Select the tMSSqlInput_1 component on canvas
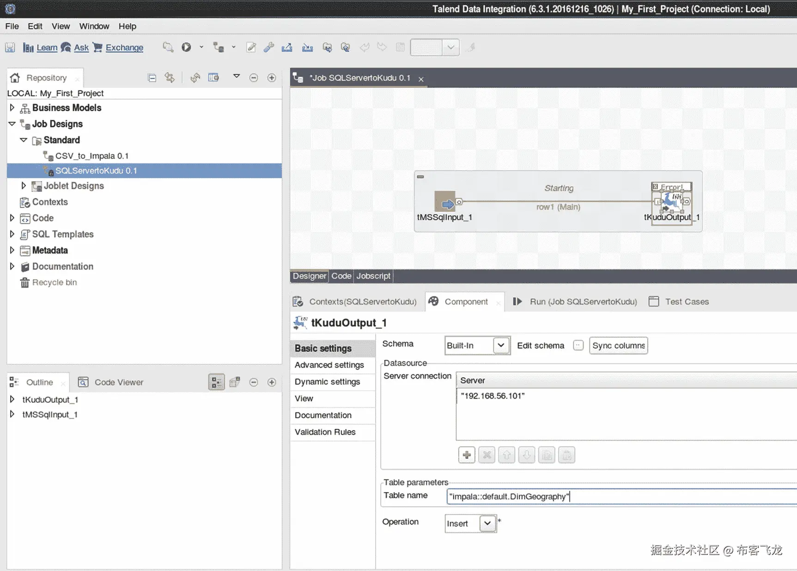 coord(445,201)
